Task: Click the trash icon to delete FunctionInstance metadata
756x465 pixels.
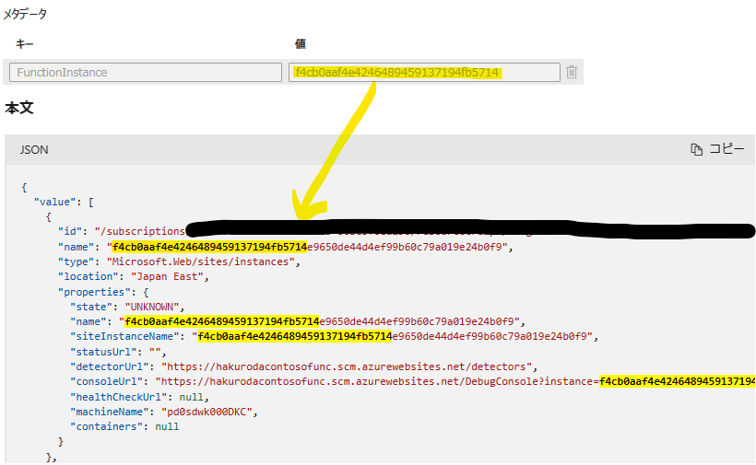Action: point(572,72)
